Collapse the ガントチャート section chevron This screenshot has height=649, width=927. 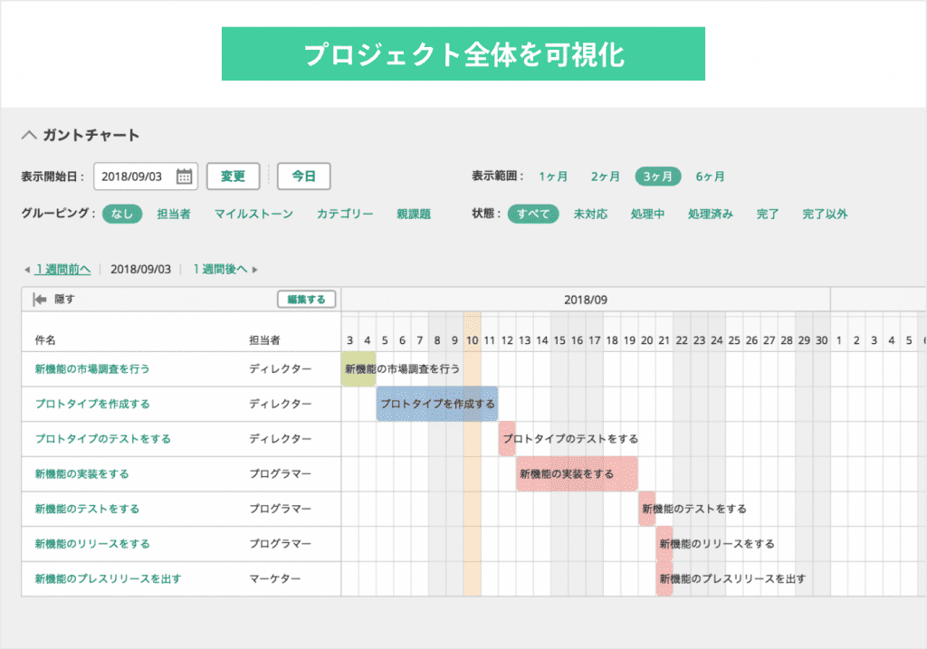pos(29,136)
